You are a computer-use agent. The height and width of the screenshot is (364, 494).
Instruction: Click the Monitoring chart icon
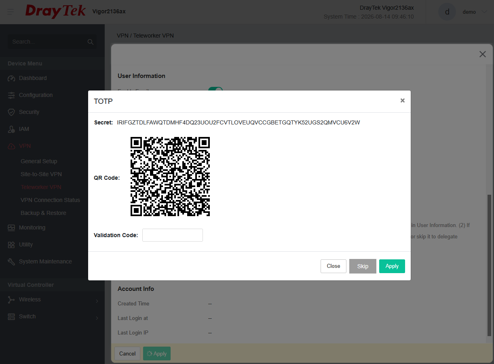(11, 228)
